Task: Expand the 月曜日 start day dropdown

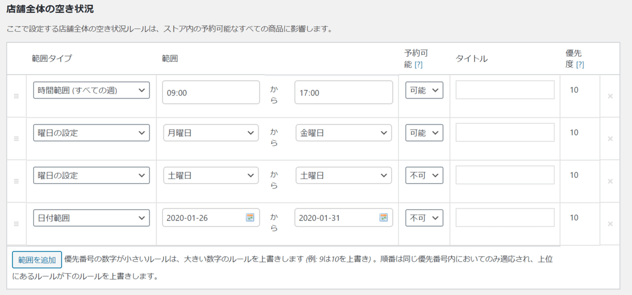Action: pyautogui.click(x=211, y=133)
